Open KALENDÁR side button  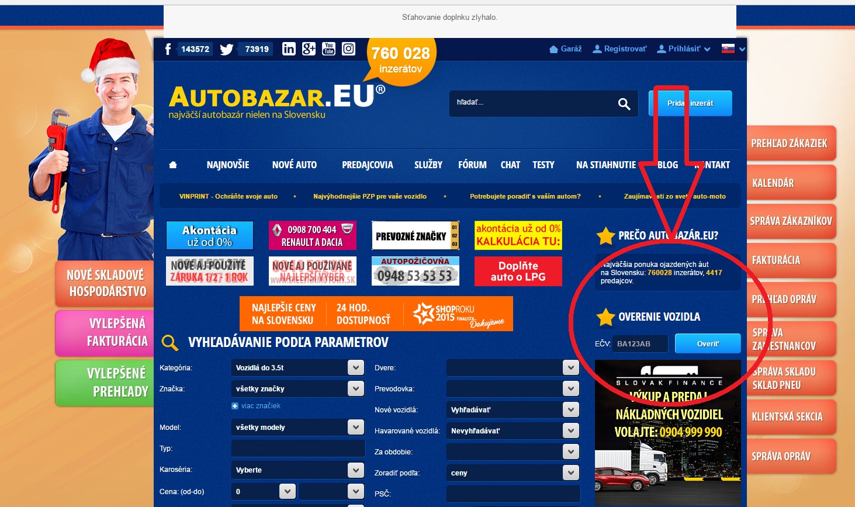click(791, 182)
